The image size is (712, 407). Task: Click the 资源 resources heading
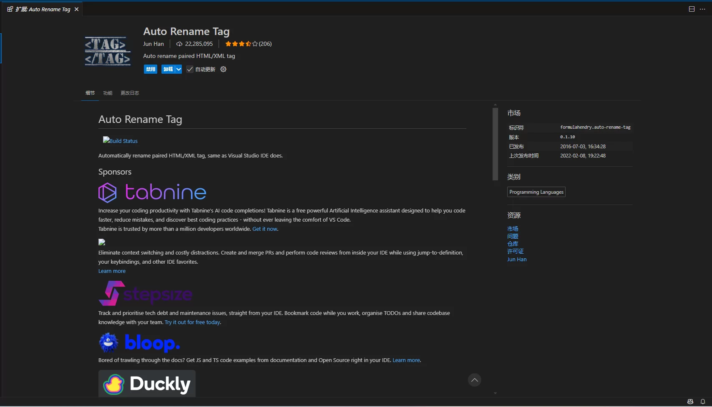coord(514,215)
